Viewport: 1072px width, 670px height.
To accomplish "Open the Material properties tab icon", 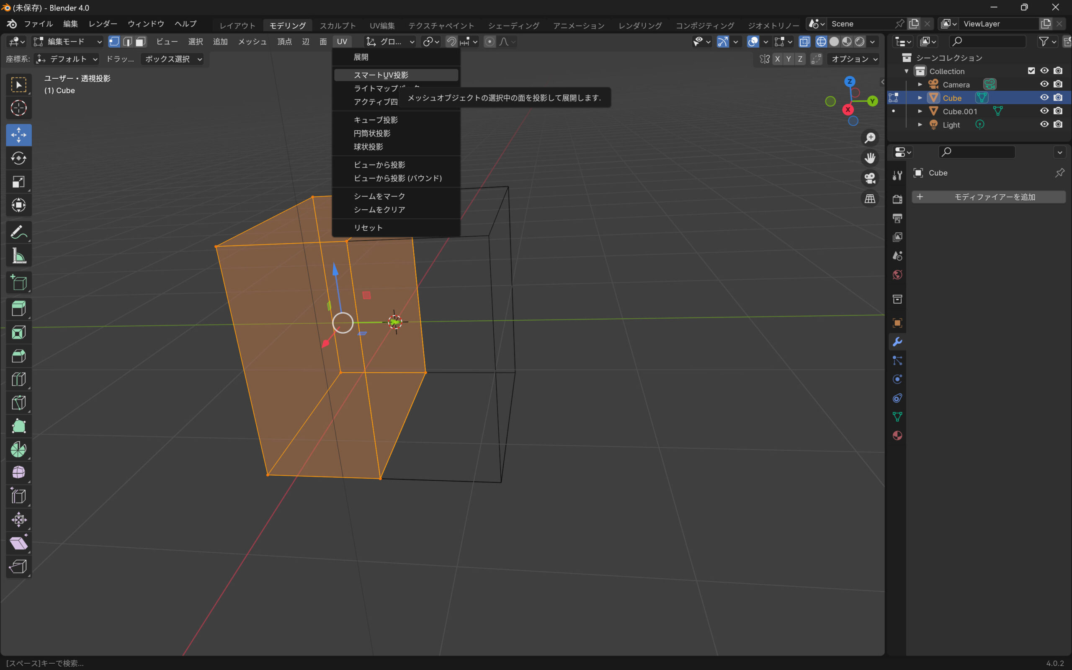I will pyautogui.click(x=897, y=435).
